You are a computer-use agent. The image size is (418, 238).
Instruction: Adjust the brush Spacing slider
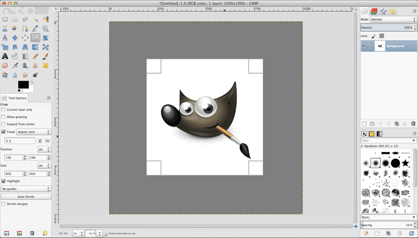(x=388, y=225)
